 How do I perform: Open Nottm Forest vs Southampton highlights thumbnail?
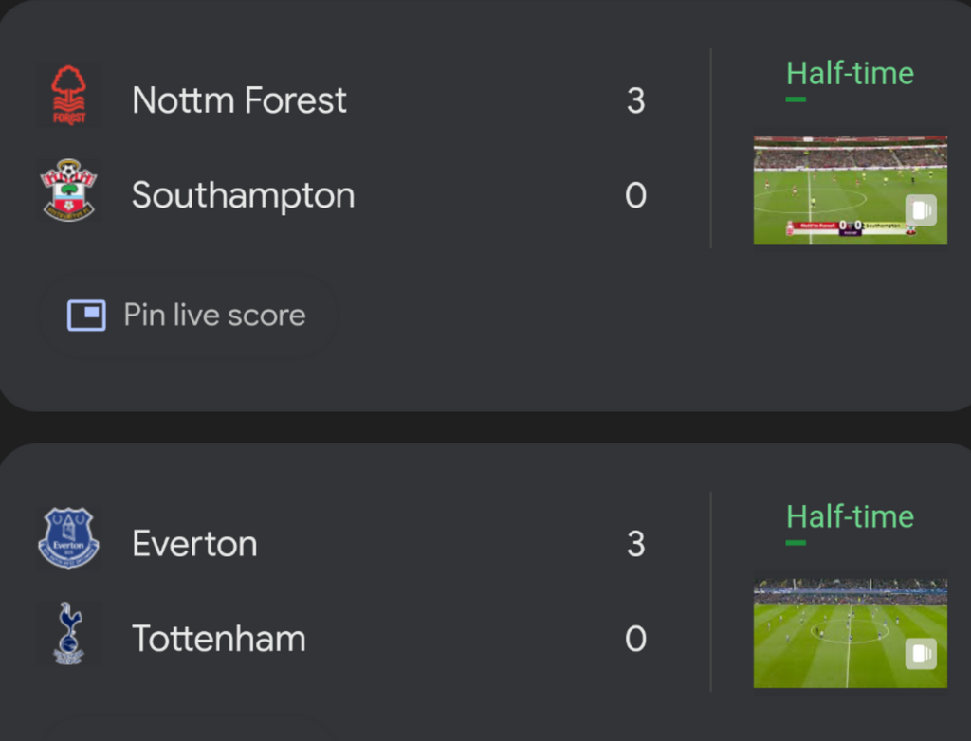click(851, 190)
